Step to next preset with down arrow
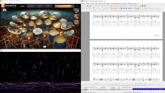The width and height of the screenshot is (165, 93). point(73,7)
